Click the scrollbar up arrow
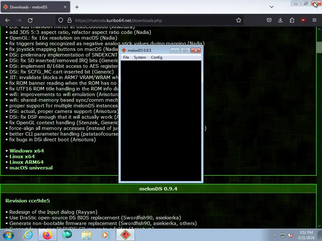The height and width of the screenshot is (241, 322). coord(319,29)
